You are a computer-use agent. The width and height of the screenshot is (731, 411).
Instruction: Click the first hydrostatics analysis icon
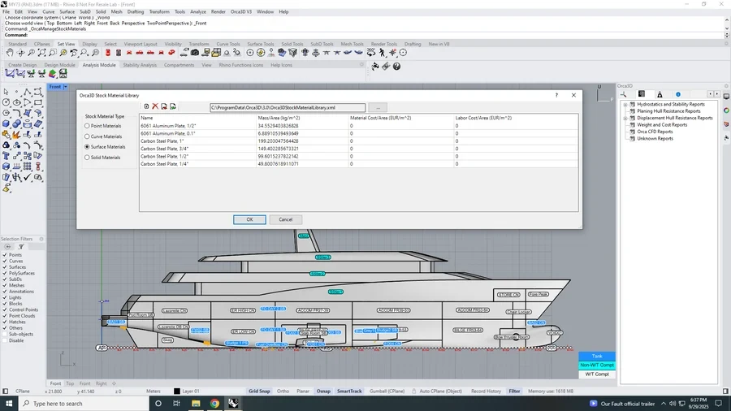point(9,74)
